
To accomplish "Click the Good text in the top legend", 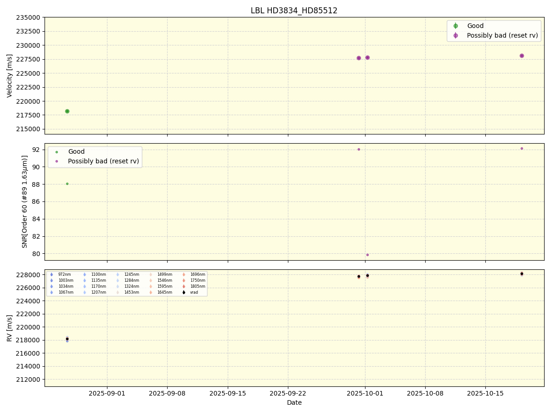I will coord(475,26).
